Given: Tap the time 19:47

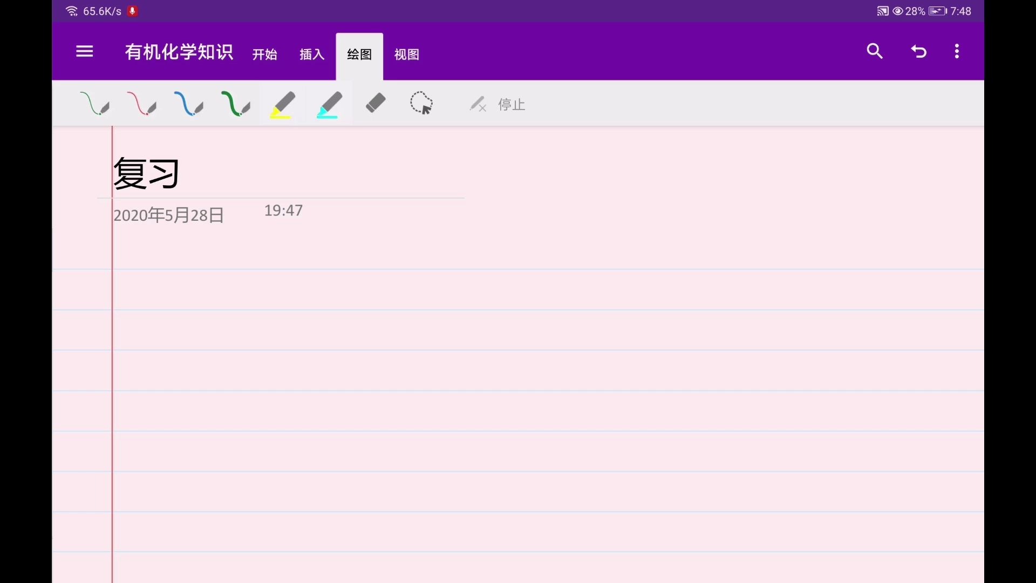Looking at the screenshot, I should pyautogui.click(x=283, y=211).
